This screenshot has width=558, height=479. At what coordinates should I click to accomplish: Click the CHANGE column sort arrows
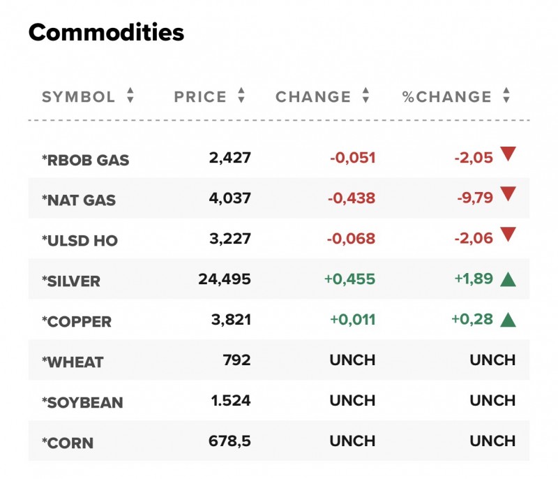(x=365, y=96)
